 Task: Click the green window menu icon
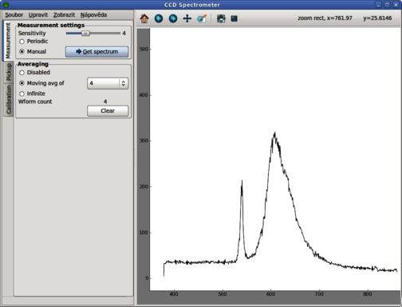(x=6, y=5)
